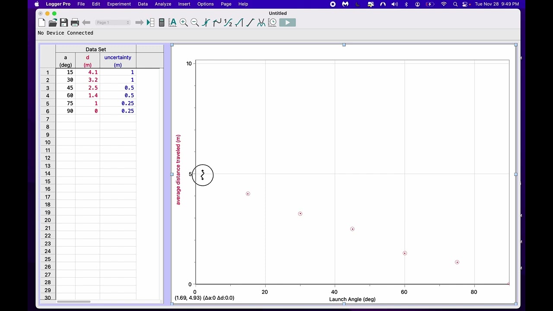The width and height of the screenshot is (553, 311).
Task: Click the data point at 45 degrees
Action: coord(352,229)
